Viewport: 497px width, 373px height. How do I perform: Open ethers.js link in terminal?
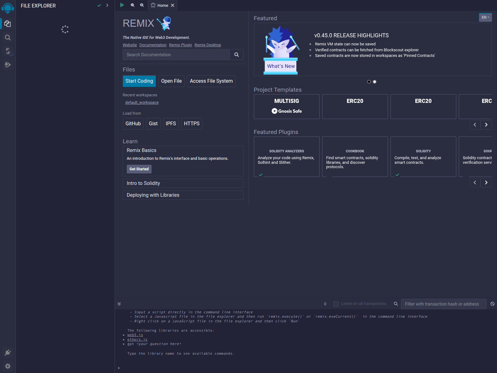137,339
